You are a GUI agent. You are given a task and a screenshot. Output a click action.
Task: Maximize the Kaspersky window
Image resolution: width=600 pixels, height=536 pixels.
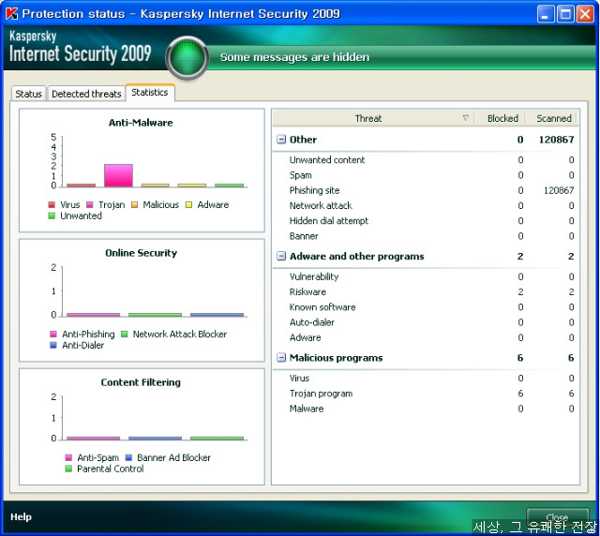565,15
